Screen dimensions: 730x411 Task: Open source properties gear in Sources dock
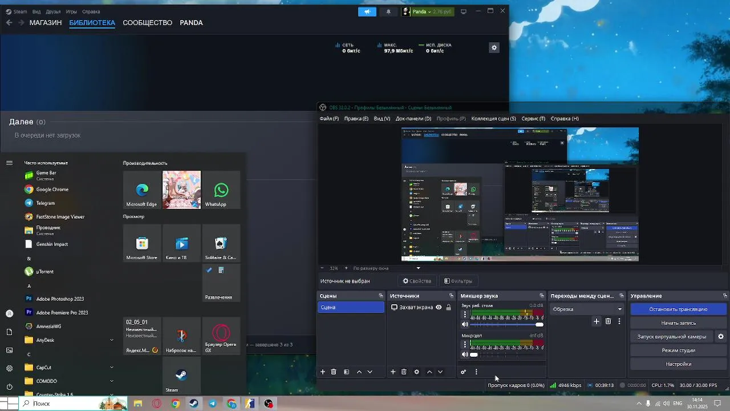416,372
